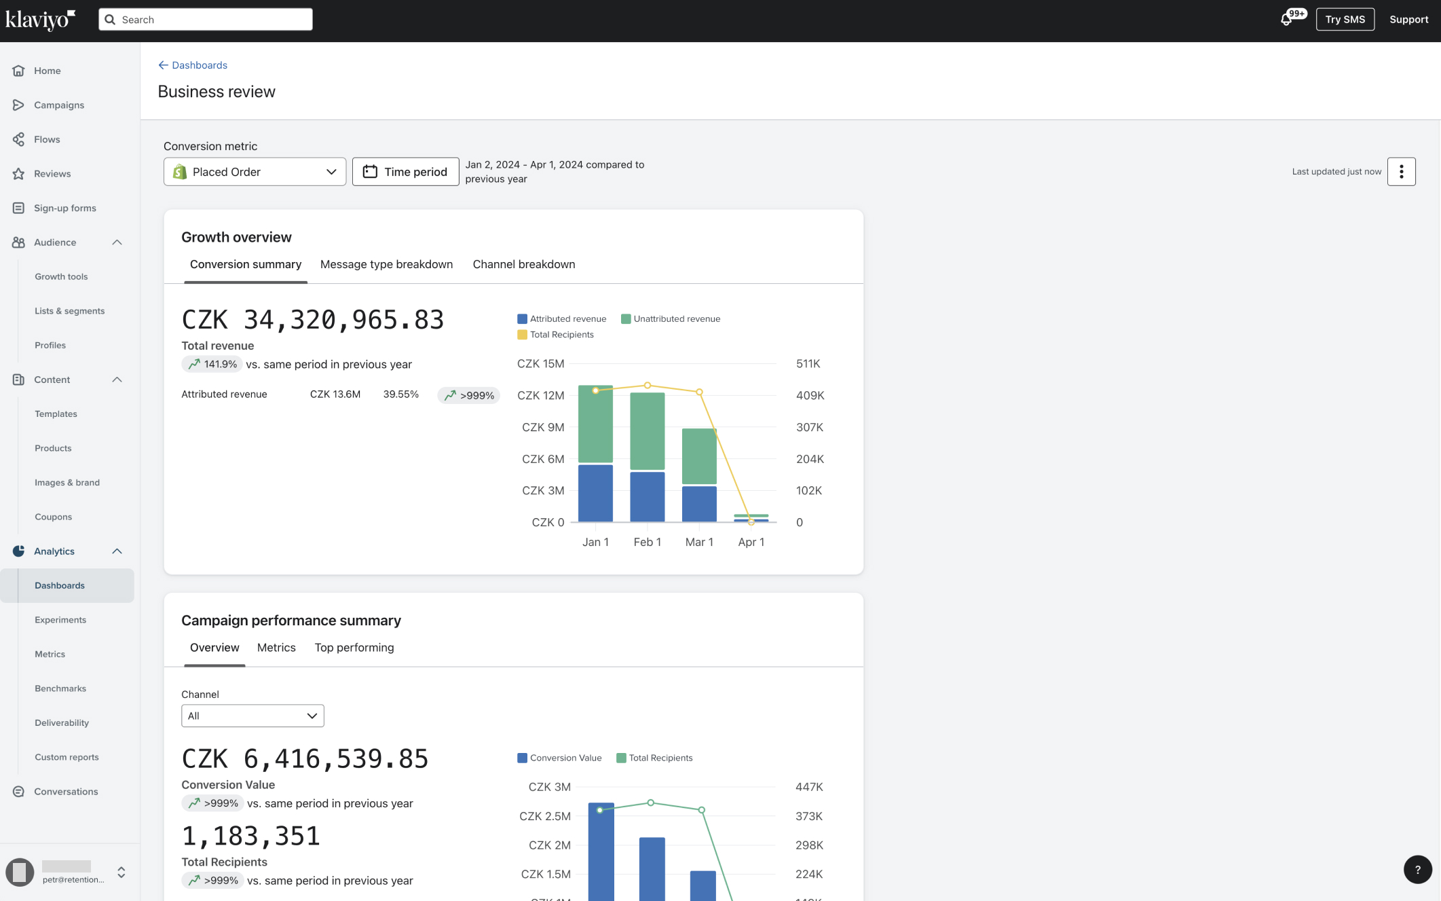Click the Shopify bag icon in Placed Order
1441x901 pixels.
coord(180,172)
